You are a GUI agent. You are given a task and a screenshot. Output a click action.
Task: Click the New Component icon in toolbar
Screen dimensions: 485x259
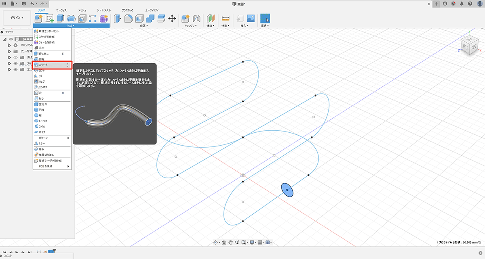pos(39,18)
